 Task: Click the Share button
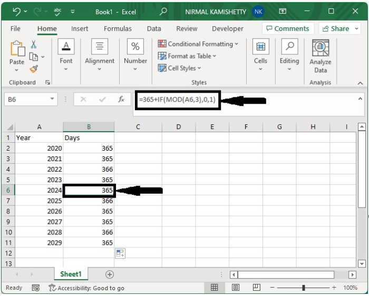coord(336,28)
